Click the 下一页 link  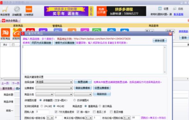16,83
